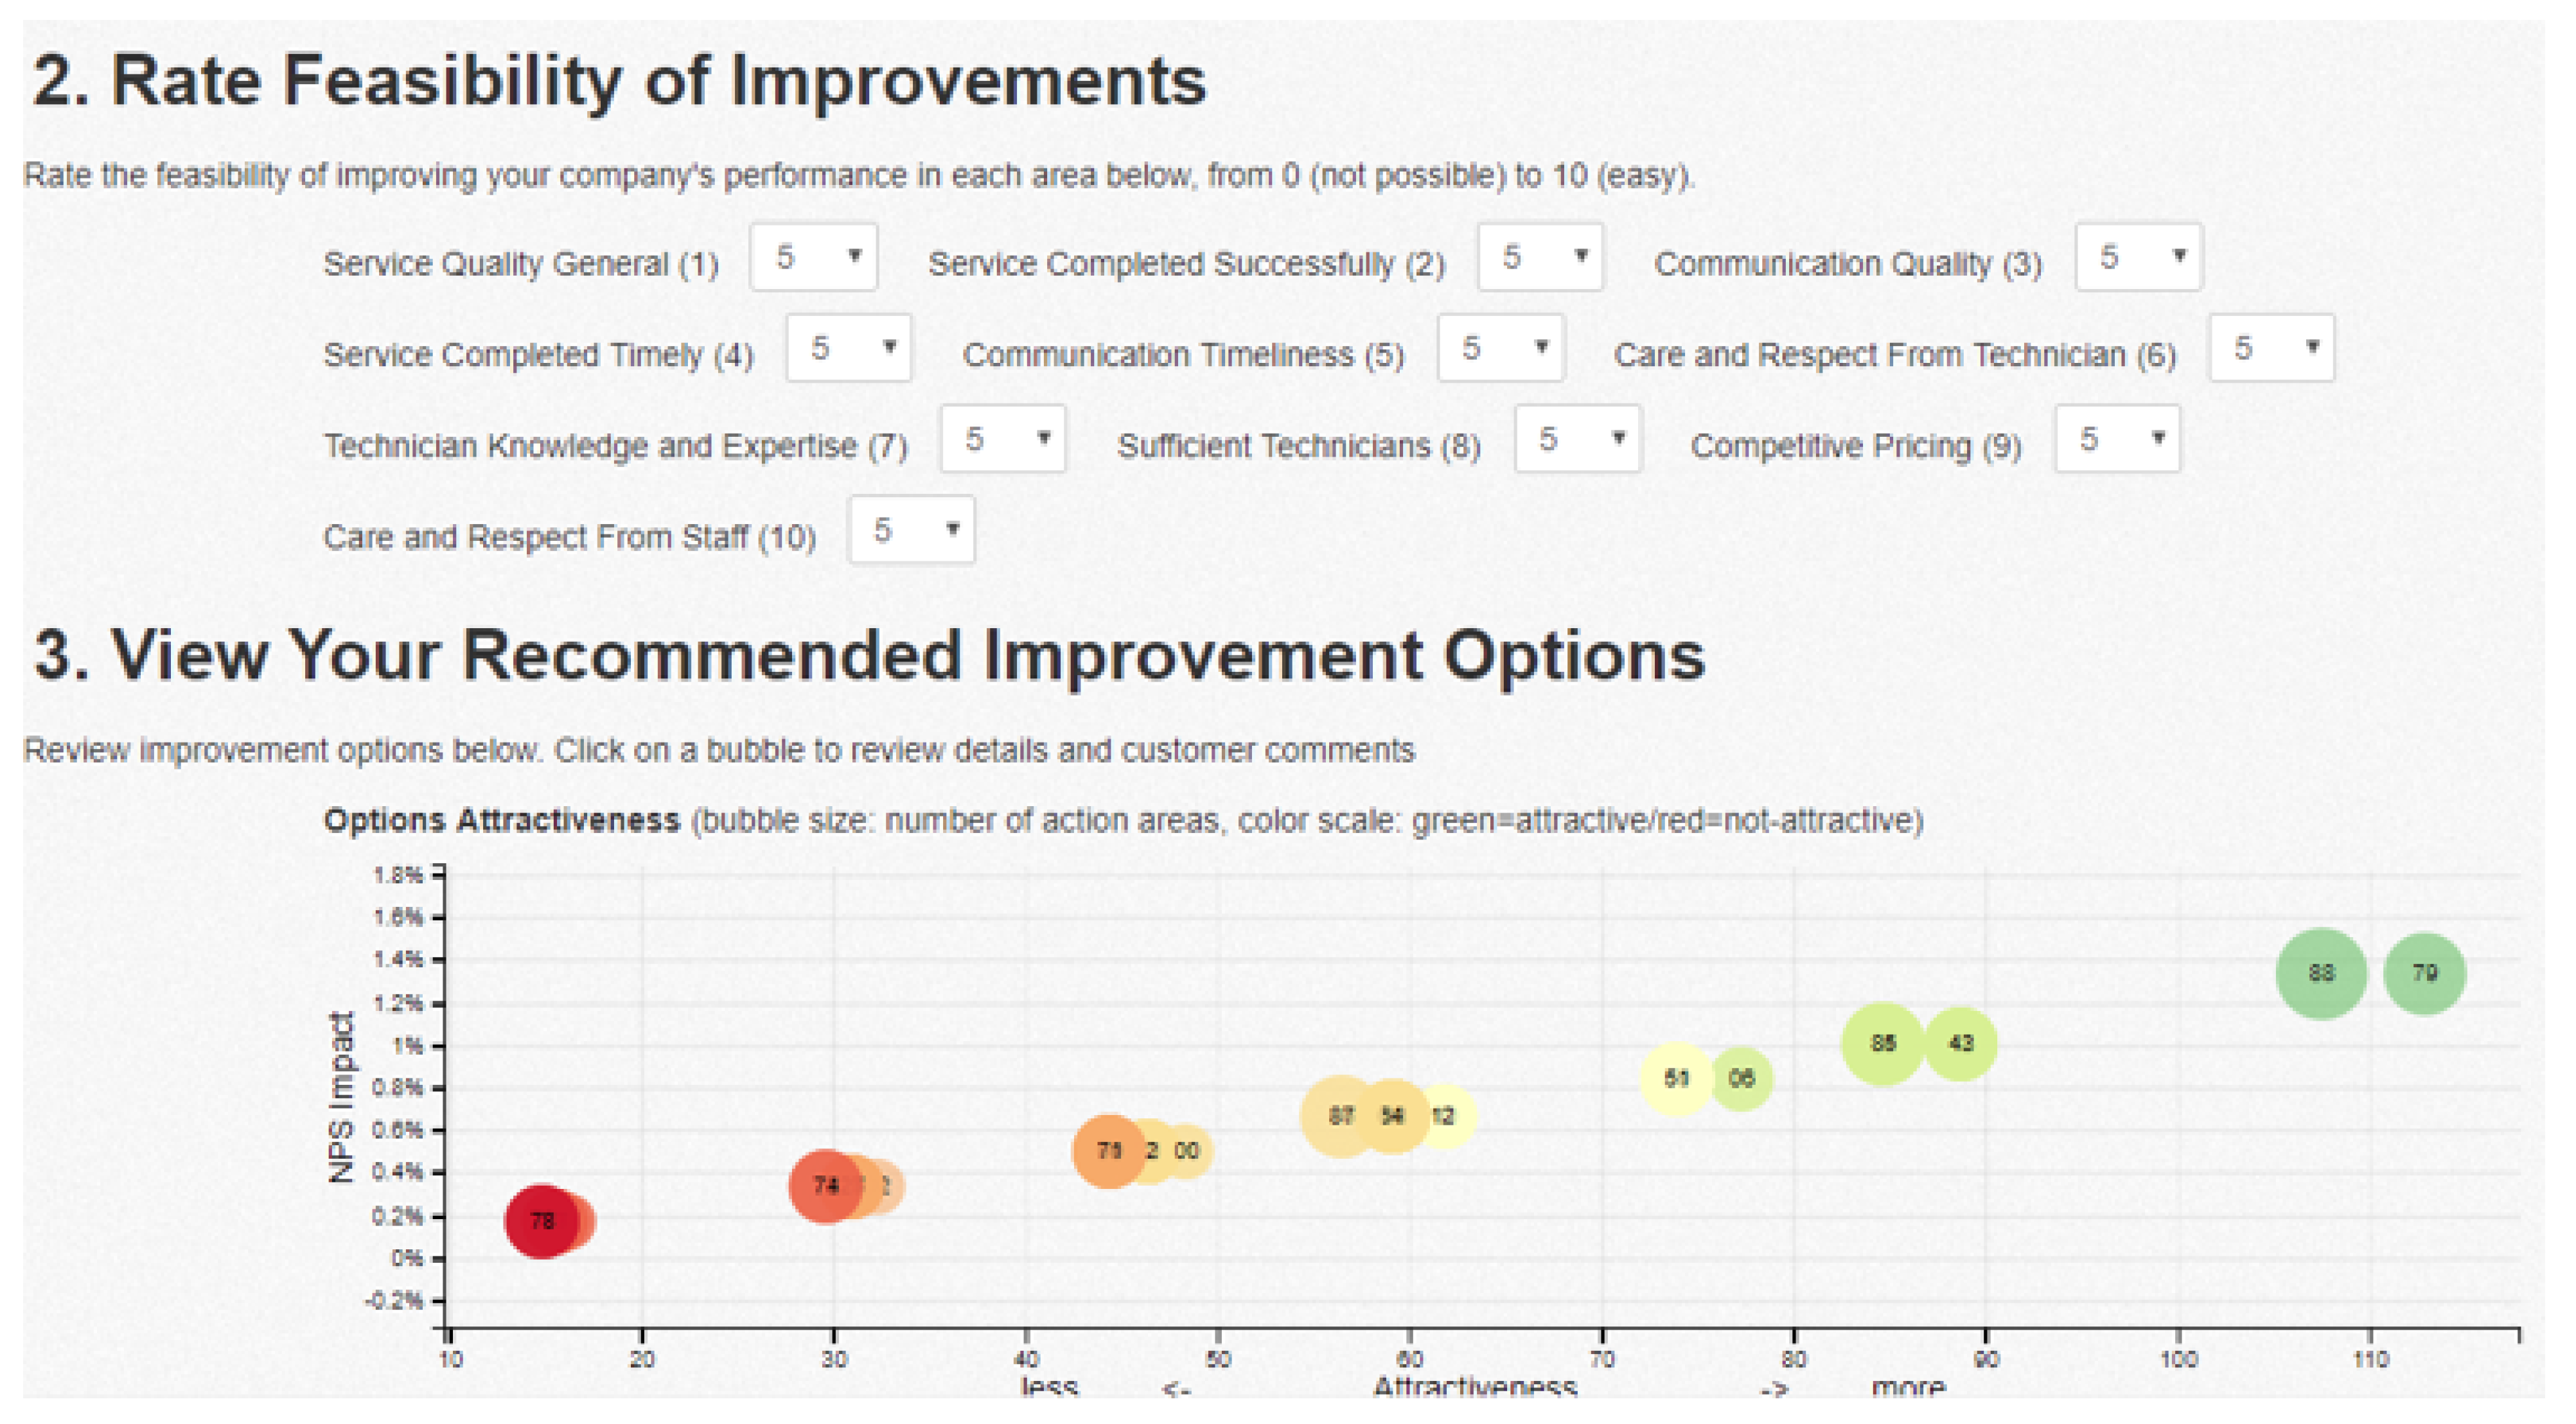The height and width of the screenshot is (1424, 2576).
Task: Expand Service Completed Successfully feasibility dropdown
Action: [1540, 258]
